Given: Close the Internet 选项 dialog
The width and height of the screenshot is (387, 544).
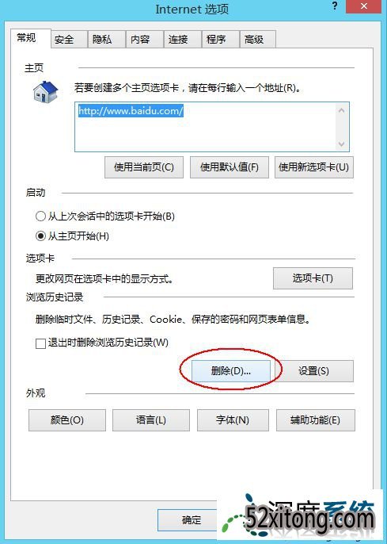Looking at the screenshot, I should pos(364,6).
